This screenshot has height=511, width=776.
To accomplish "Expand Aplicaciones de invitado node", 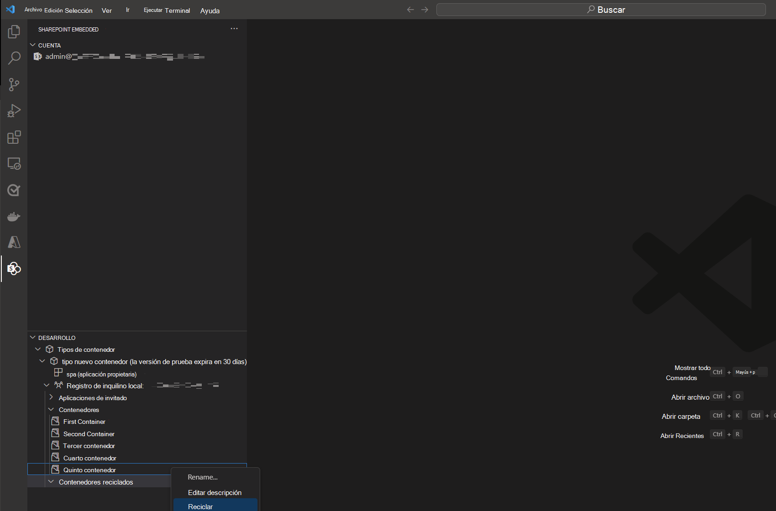I will (51, 397).
